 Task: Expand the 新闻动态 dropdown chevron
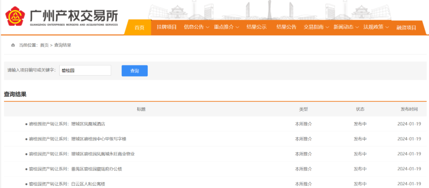point(357,27)
